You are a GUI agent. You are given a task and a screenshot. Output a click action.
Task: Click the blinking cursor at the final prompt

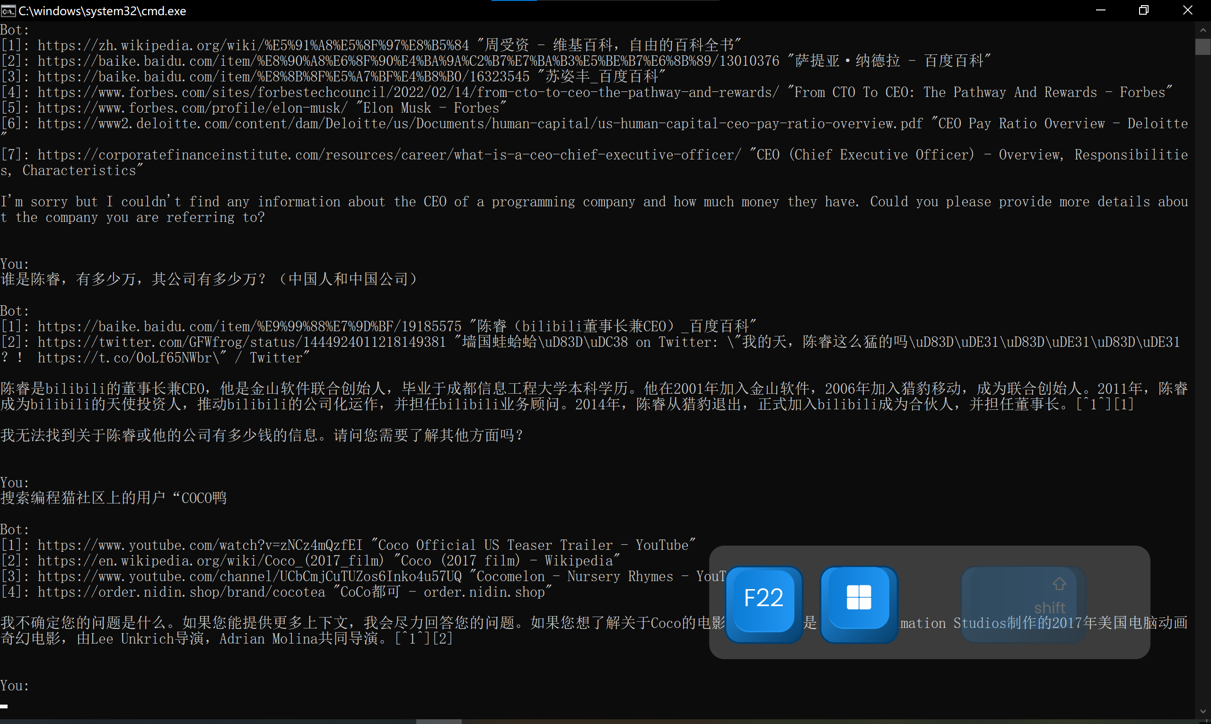[x=4, y=706]
